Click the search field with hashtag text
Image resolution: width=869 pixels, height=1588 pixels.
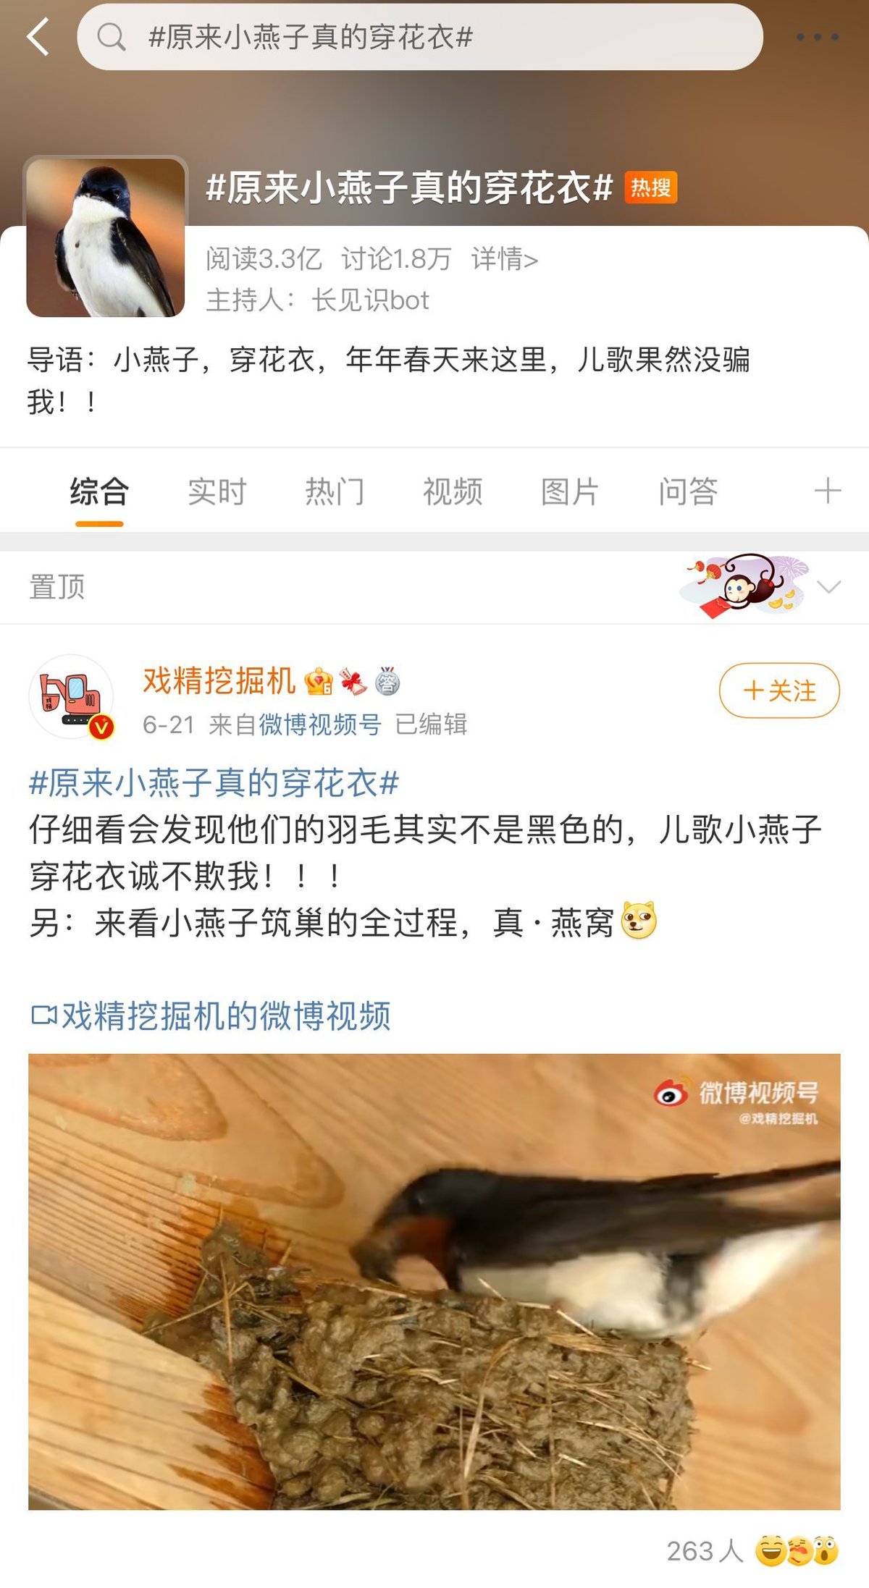(420, 37)
